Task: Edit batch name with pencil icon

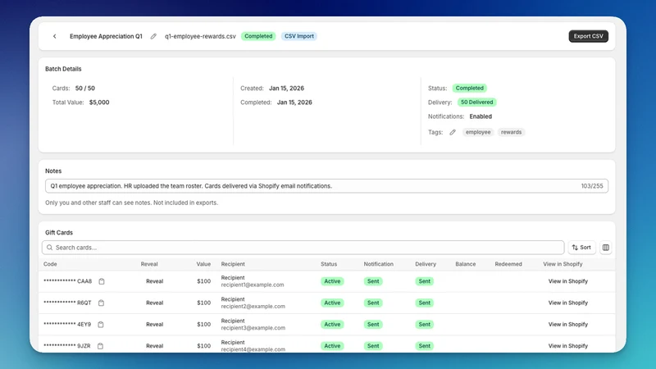Action: pyautogui.click(x=153, y=36)
